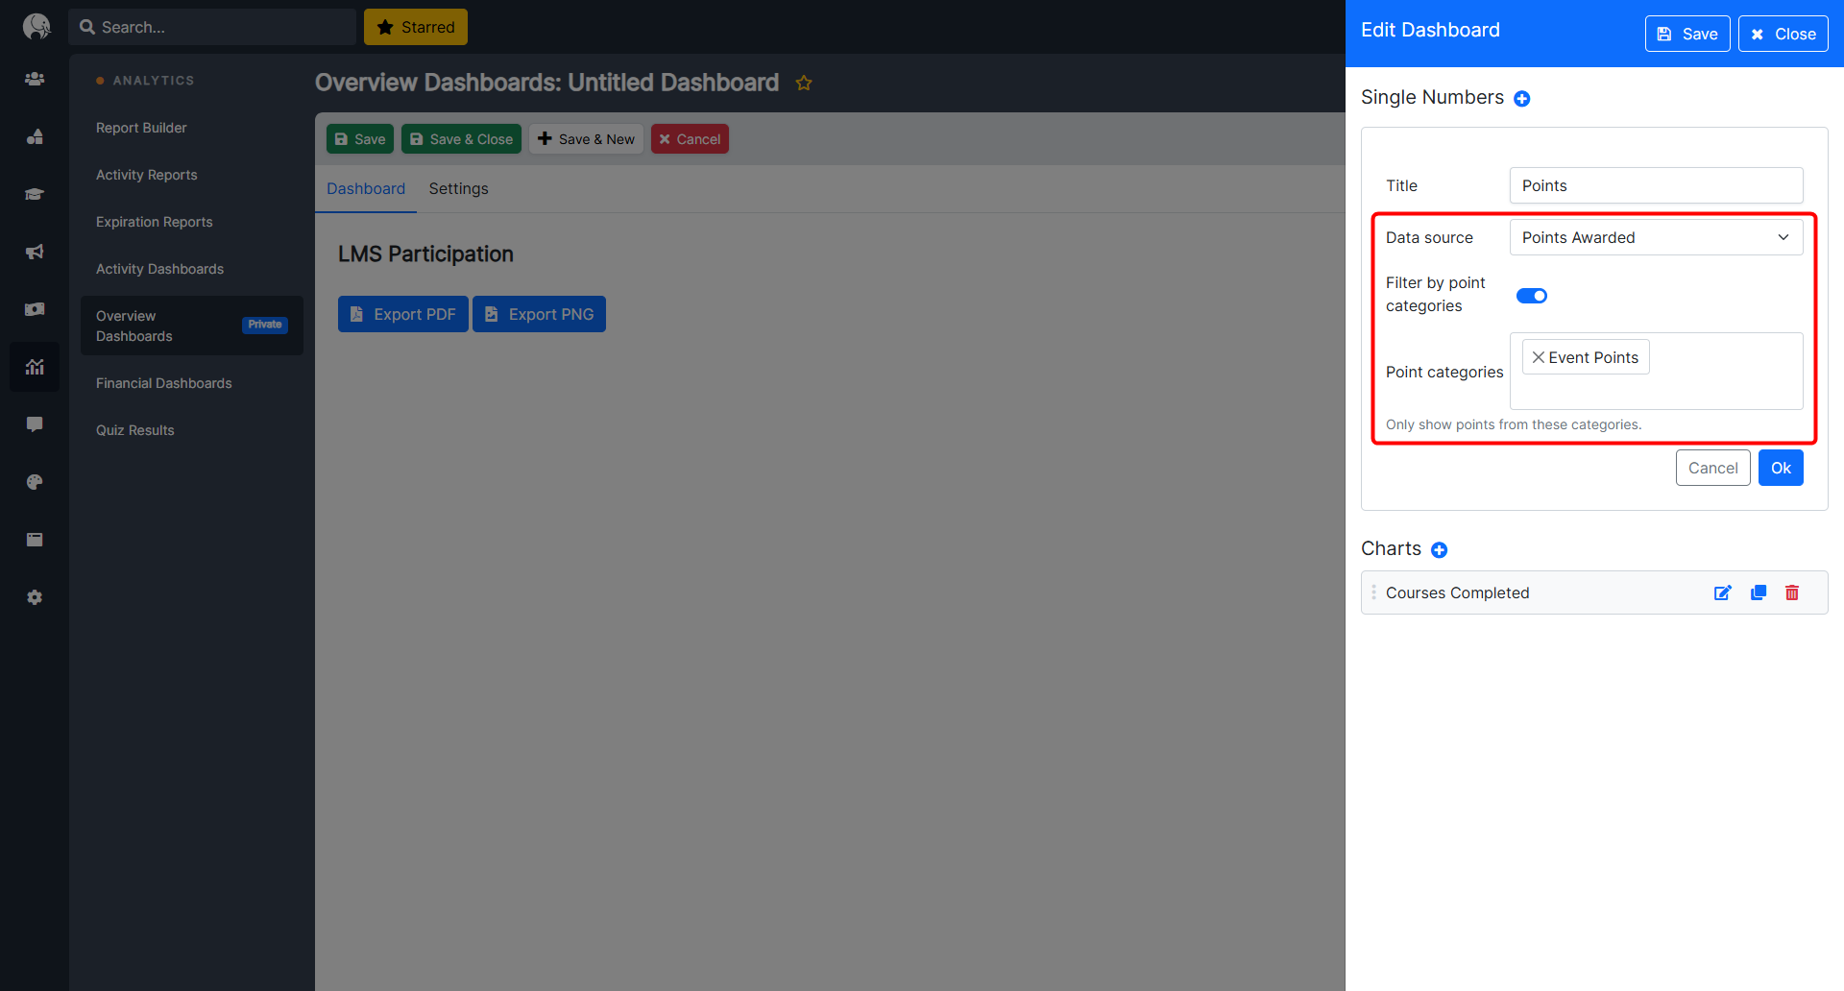This screenshot has width=1844, height=991.
Task: Star the Untitled Dashboard title
Action: [804, 84]
